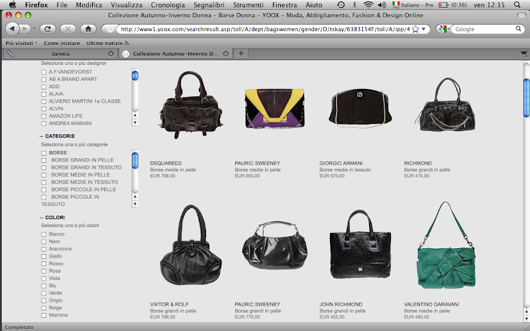Open the URL history dropdown arrow
The height and width of the screenshot is (331, 530).
tap(424, 29)
